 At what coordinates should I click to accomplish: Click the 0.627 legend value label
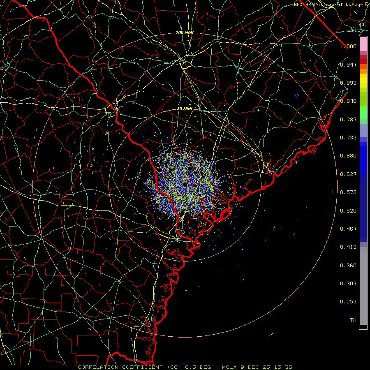pyautogui.click(x=348, y=174)
